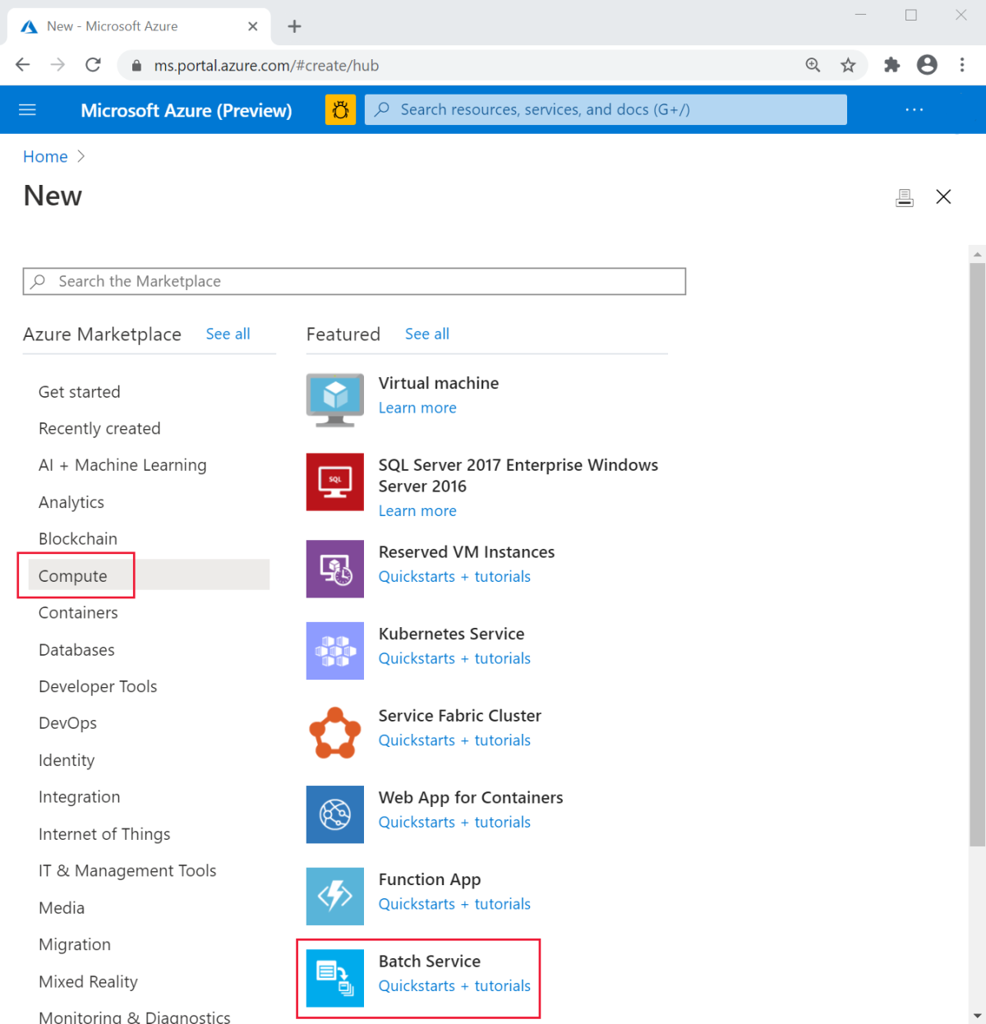Image resolution: width=986 pixels, height=1024 pixels.
Task: Open the ellipsis menu in the Azure top bar
Action: (x=914, y=108)
